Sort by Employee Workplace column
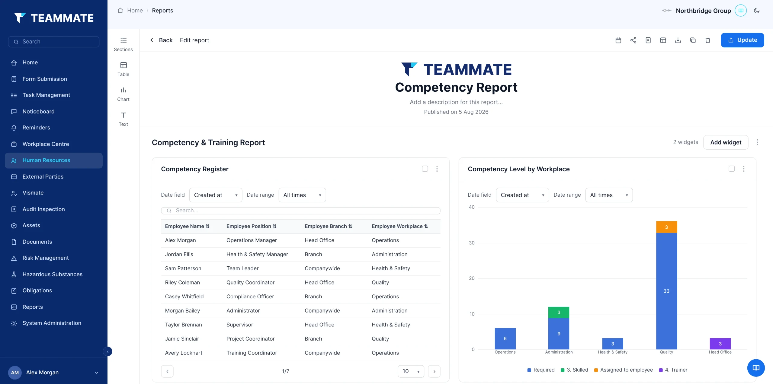The width and height of the screenshot is (773, 384). point(400,226)
